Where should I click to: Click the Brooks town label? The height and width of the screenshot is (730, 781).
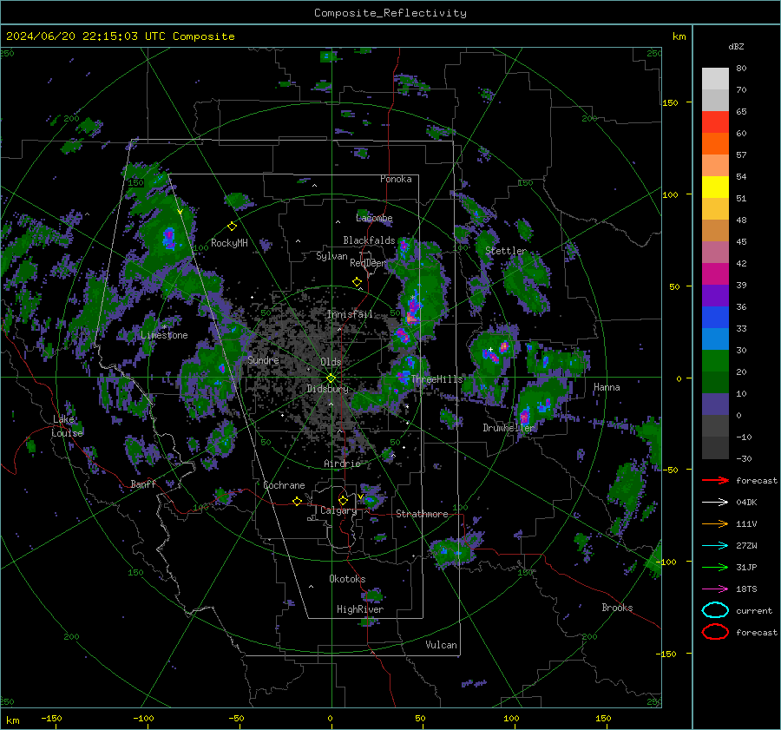pyautogui.click(x=617, y=608)
